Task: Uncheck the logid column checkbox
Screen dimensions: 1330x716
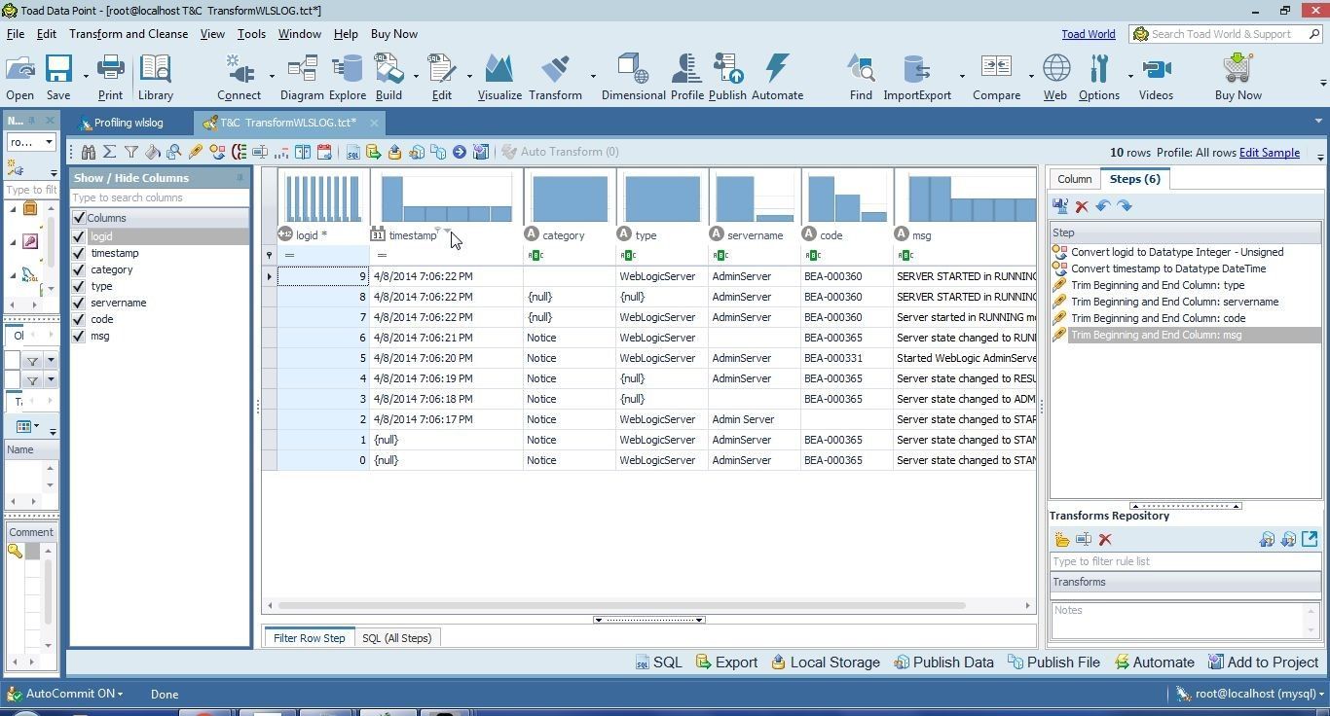Action: 79,236
